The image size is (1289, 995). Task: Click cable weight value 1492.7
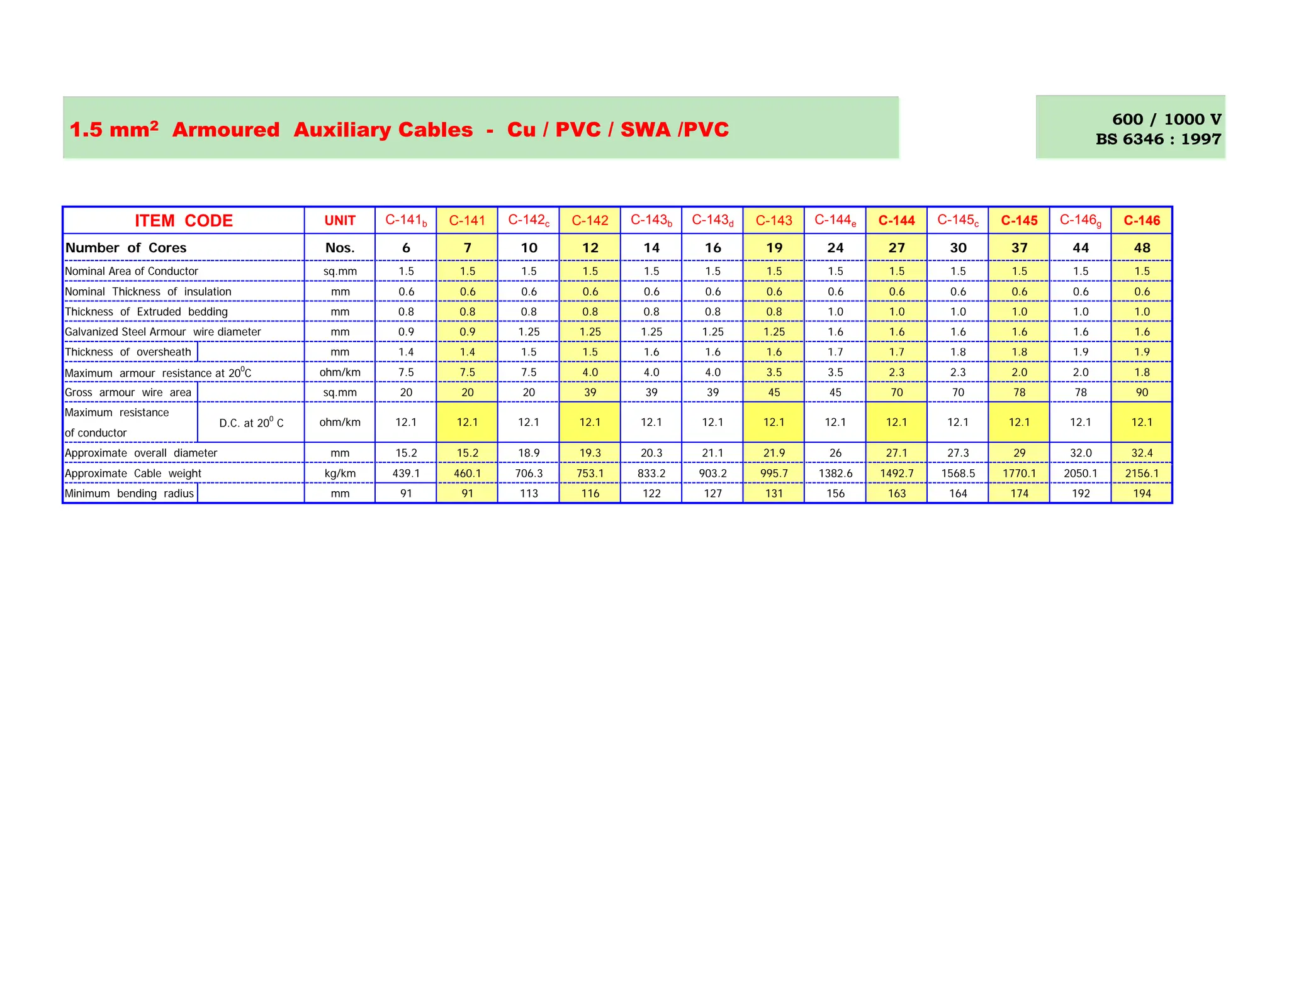point(897,474)
